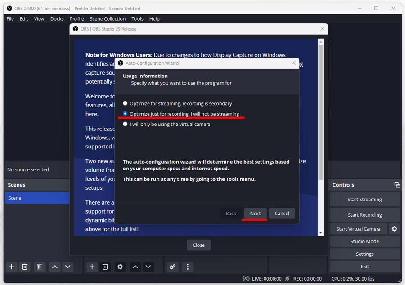Open scene filters icon in the Scenes toolbar
405x285 pixels.
point(40,267)
